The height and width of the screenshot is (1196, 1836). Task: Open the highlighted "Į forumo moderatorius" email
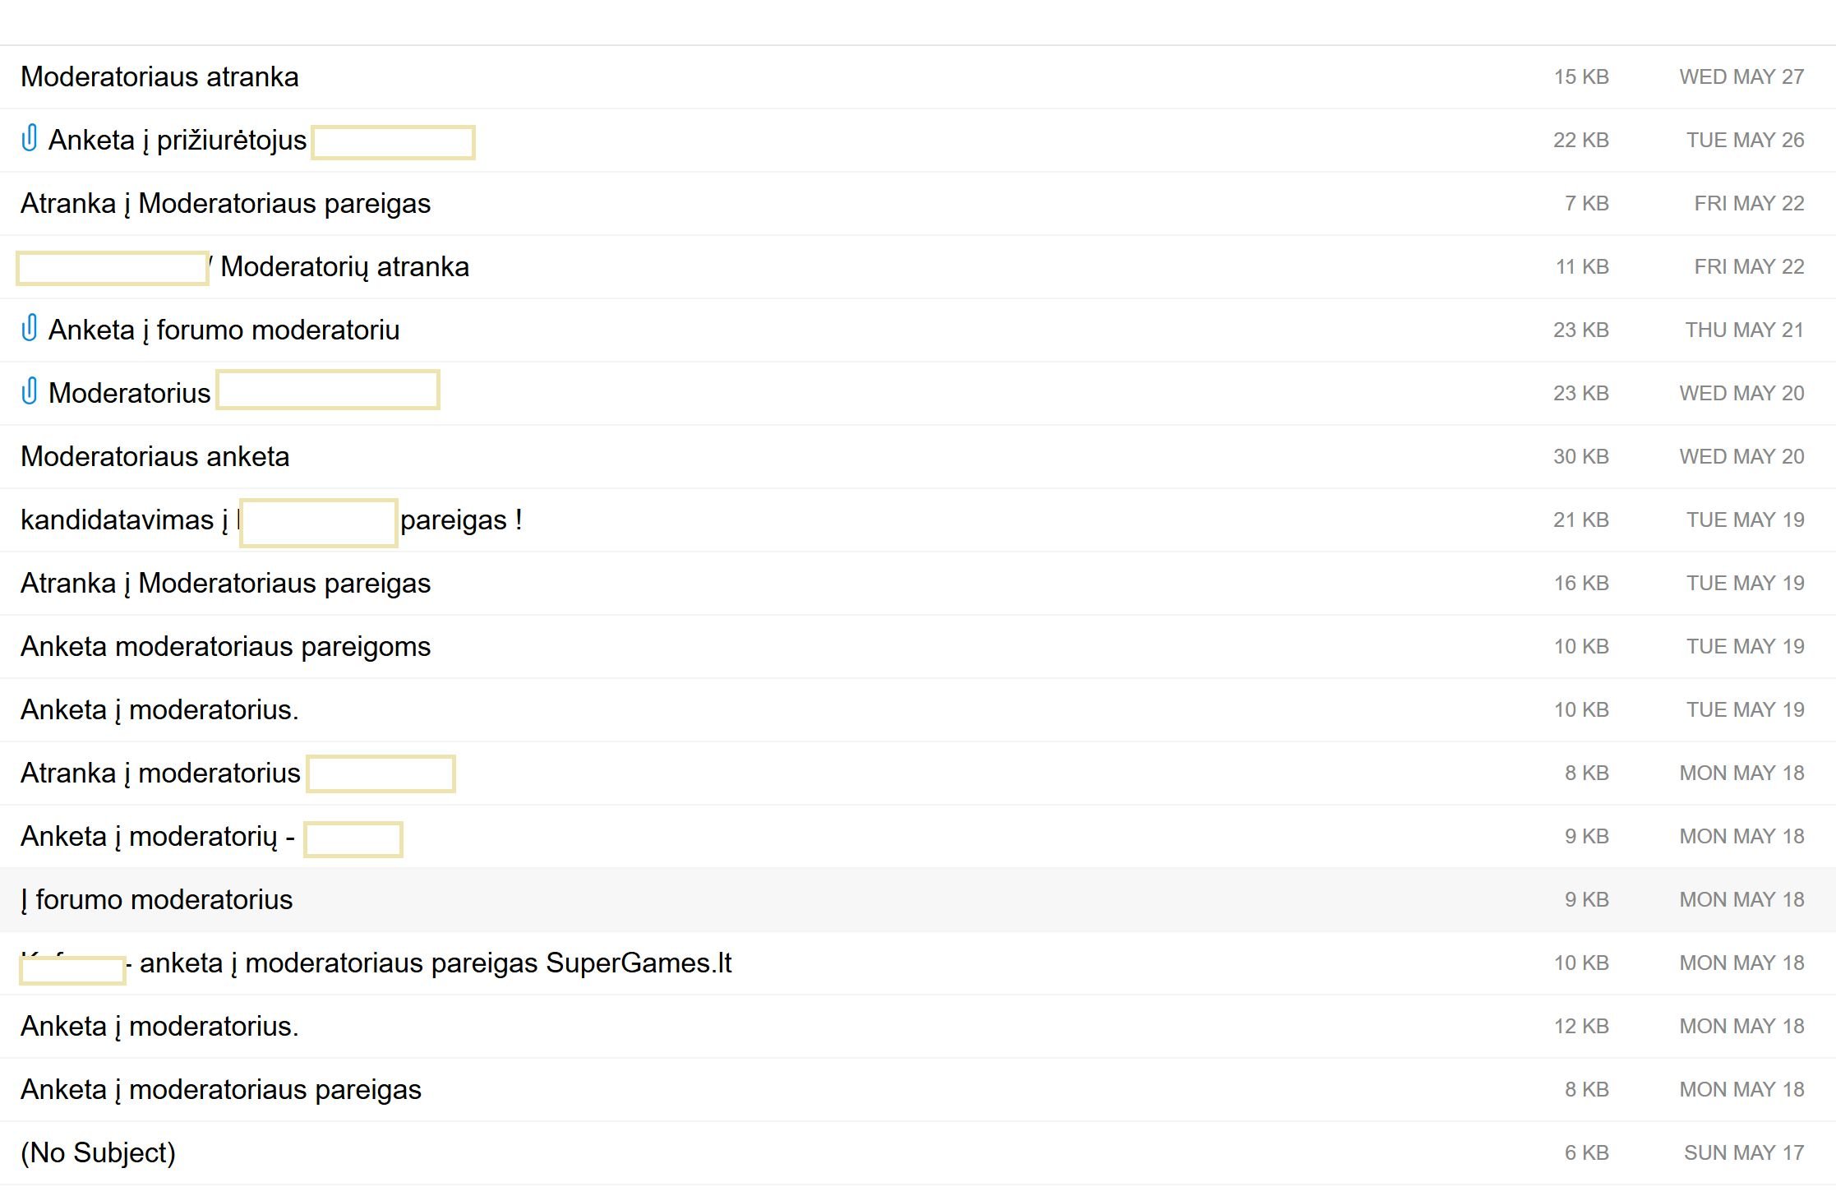pyautogui.click(x=156, y=900)
